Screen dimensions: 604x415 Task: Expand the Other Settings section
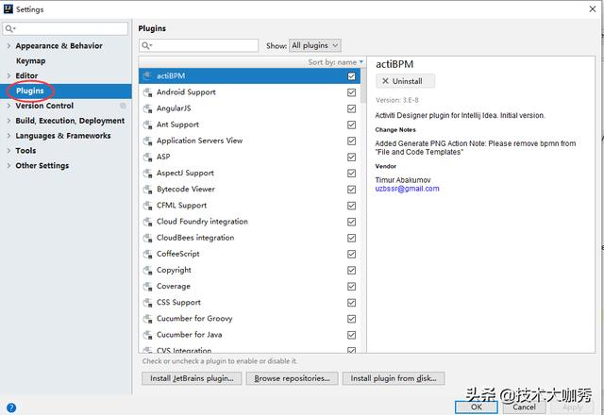[8, 166]
